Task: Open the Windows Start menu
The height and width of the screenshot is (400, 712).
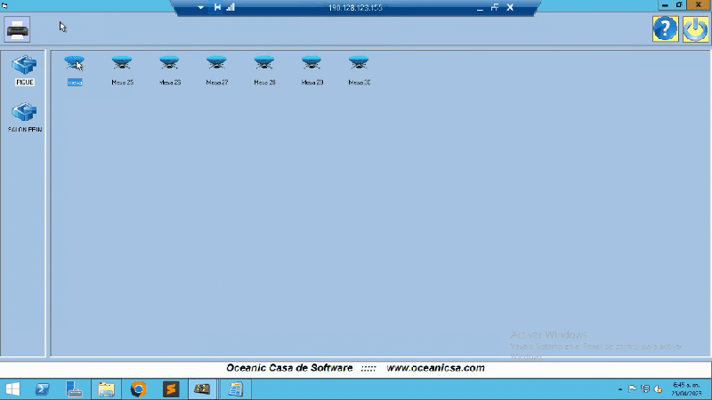Action: coord(12,388)
